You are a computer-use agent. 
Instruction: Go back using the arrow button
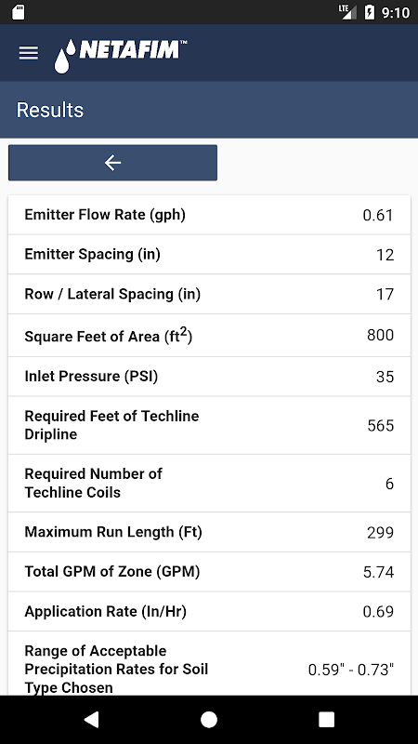[112, 163]
